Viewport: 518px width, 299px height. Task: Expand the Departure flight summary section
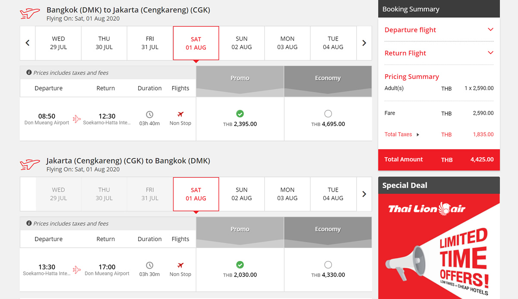tap(490, 30)
